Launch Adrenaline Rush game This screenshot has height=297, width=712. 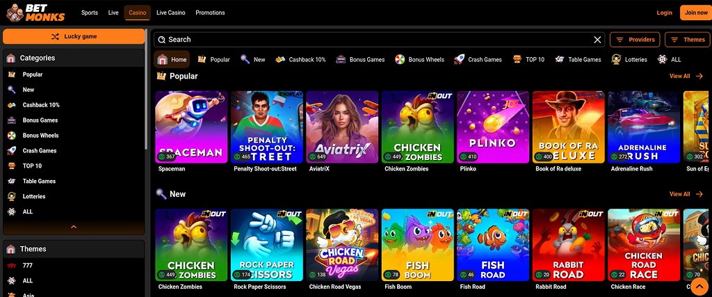coord(643,127)
